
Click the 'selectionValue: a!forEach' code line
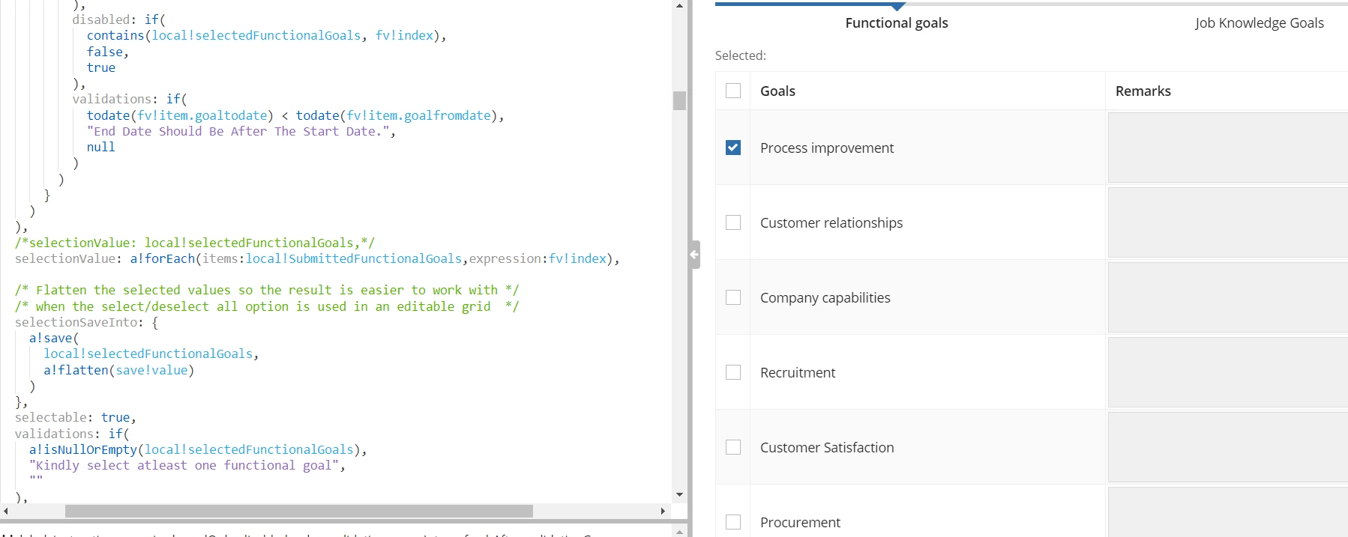317,258
